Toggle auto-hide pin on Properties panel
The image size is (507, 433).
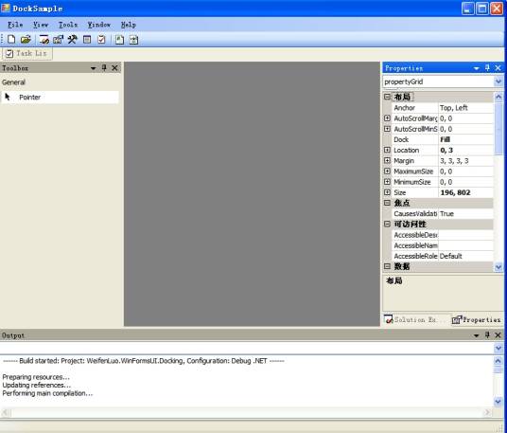[x=487, y=67]
